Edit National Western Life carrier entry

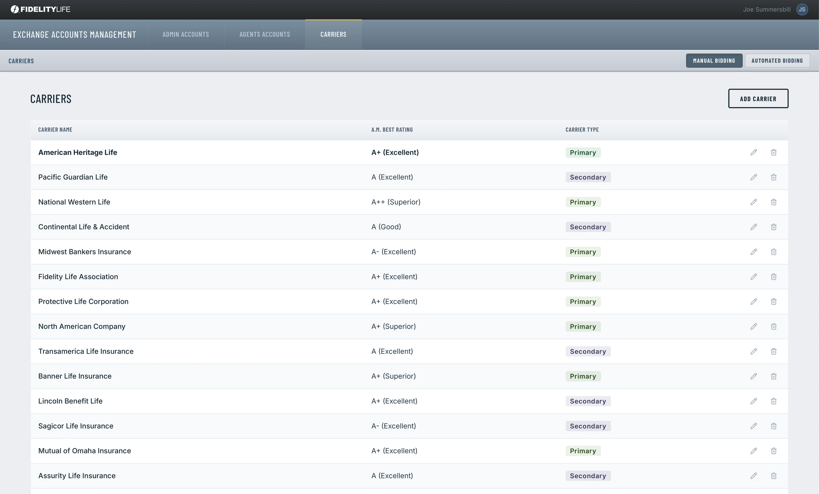click(x=753, y=202)
